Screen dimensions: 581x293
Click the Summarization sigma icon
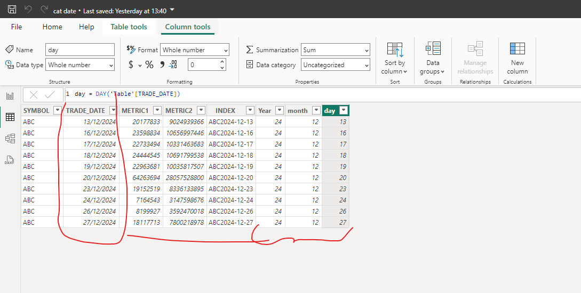click(x=250, y=50)
